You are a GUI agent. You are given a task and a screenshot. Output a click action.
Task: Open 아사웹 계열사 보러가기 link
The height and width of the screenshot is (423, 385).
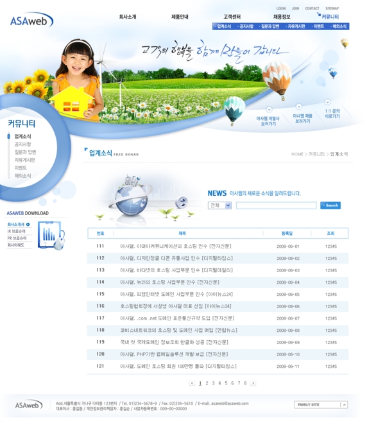pos(268,121)
